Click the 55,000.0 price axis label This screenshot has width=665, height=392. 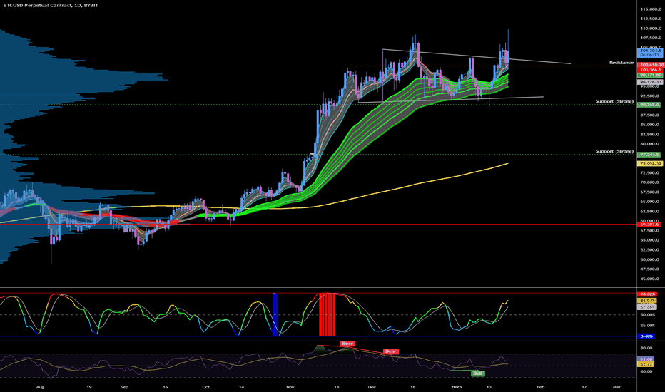click(x=651, y=240)
